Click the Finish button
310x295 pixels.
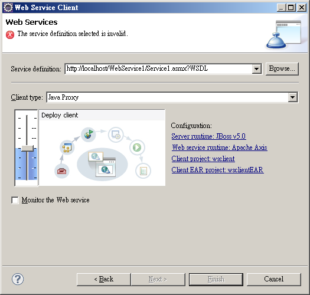(x=216, y=279)
